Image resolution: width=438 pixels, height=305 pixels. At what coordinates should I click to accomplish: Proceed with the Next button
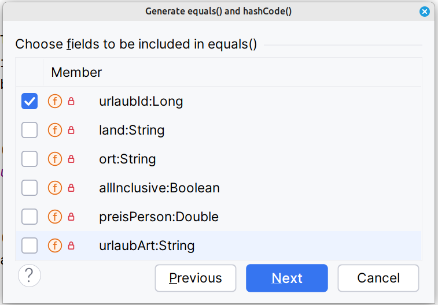click(x=287, y=278)
